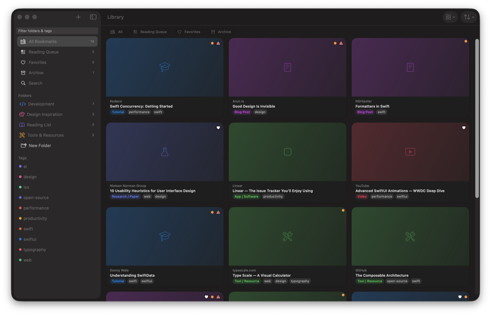
Task: Open Good Design Is Invisible thumbnail
Action: click(287, 67)
